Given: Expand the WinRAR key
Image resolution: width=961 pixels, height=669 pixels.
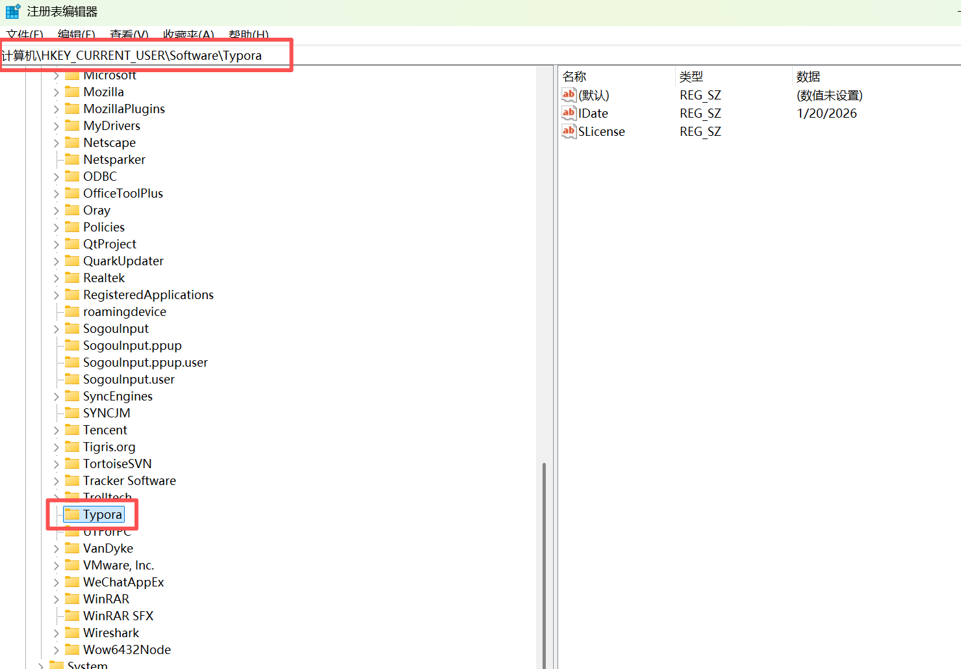Looking at the screenshot, I should [x=57, y=599].
